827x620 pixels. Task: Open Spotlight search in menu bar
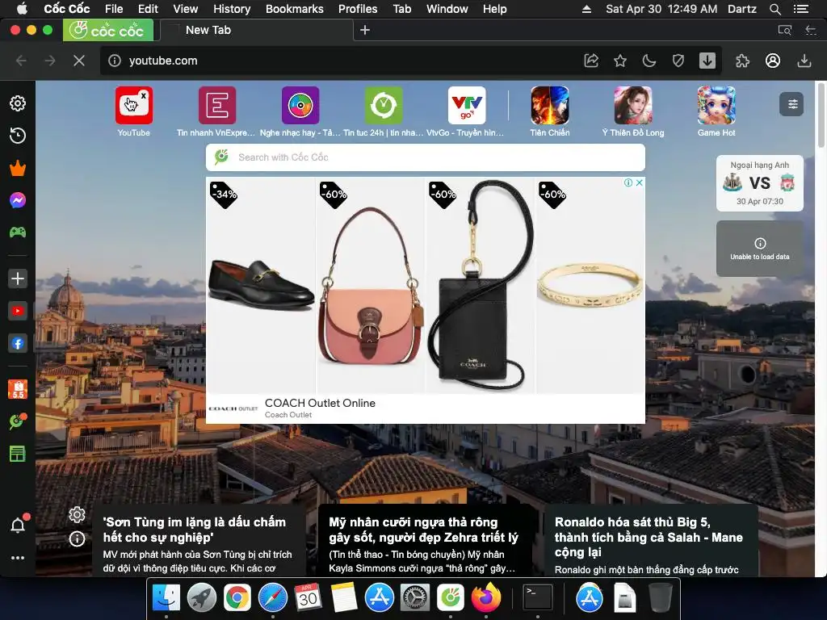(775, 9)
